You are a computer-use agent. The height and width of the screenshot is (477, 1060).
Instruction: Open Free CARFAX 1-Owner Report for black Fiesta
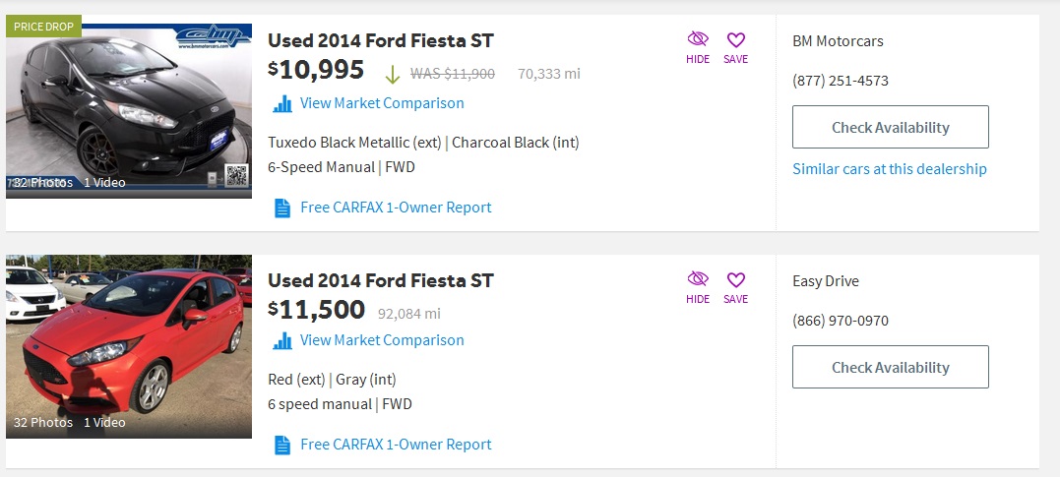coord(396,208)
